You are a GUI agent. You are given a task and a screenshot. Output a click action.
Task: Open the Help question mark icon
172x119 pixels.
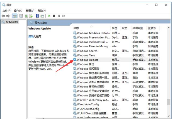(x=37, y=16)
